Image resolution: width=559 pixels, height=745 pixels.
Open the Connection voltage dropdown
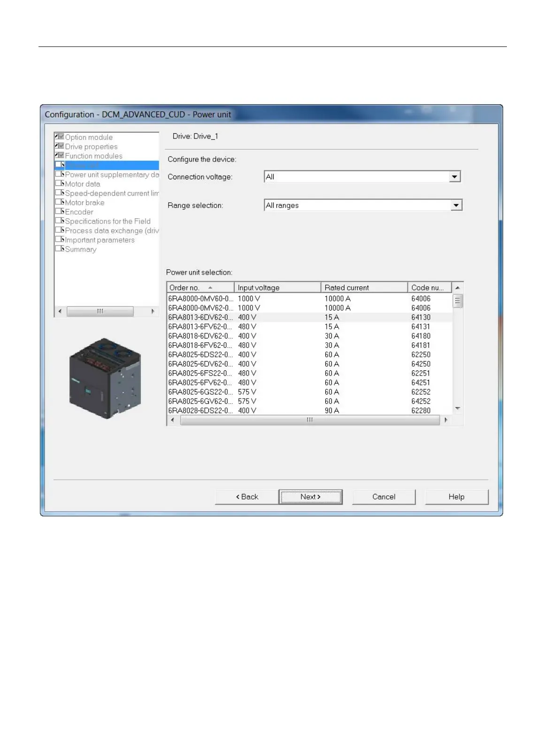tap(454, 177)
